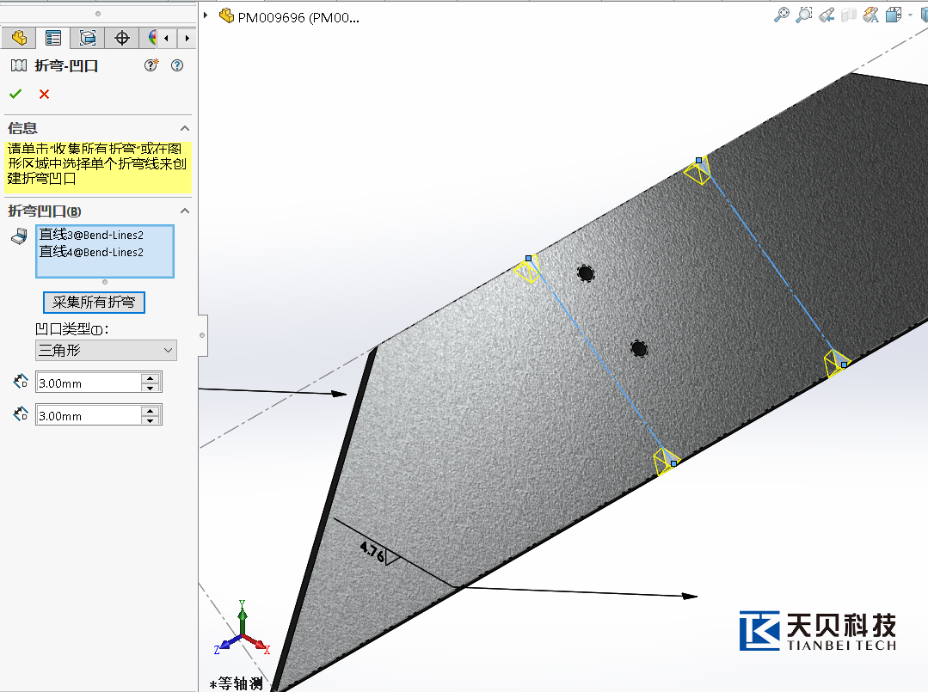Click the View Orientation cube icon
The height and width of the screenshot is (692, 928).
pos(893,15)
